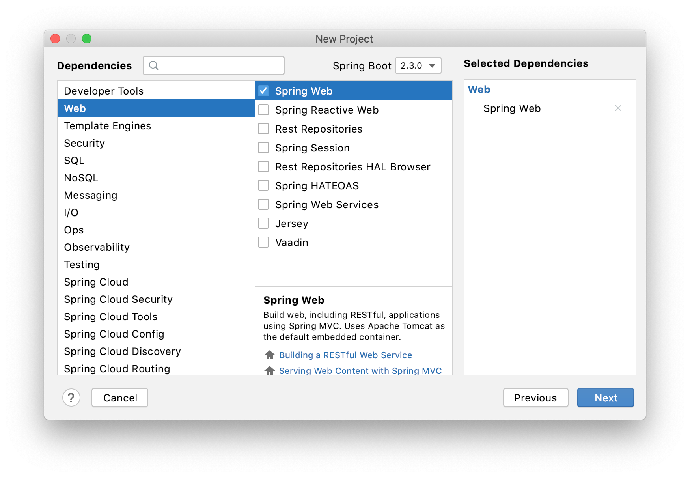Select the Security category
690x478 pixels.
coord(84,143)
